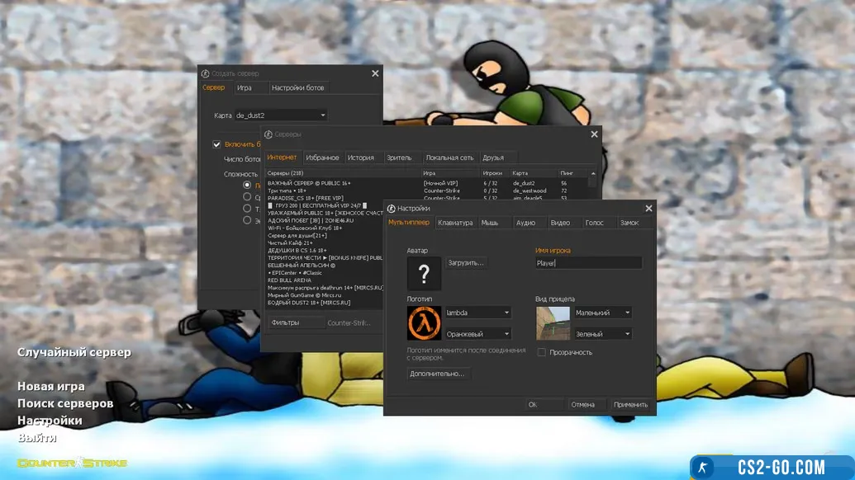Select the first bot difficulty radio button

(x=247, y=185)
